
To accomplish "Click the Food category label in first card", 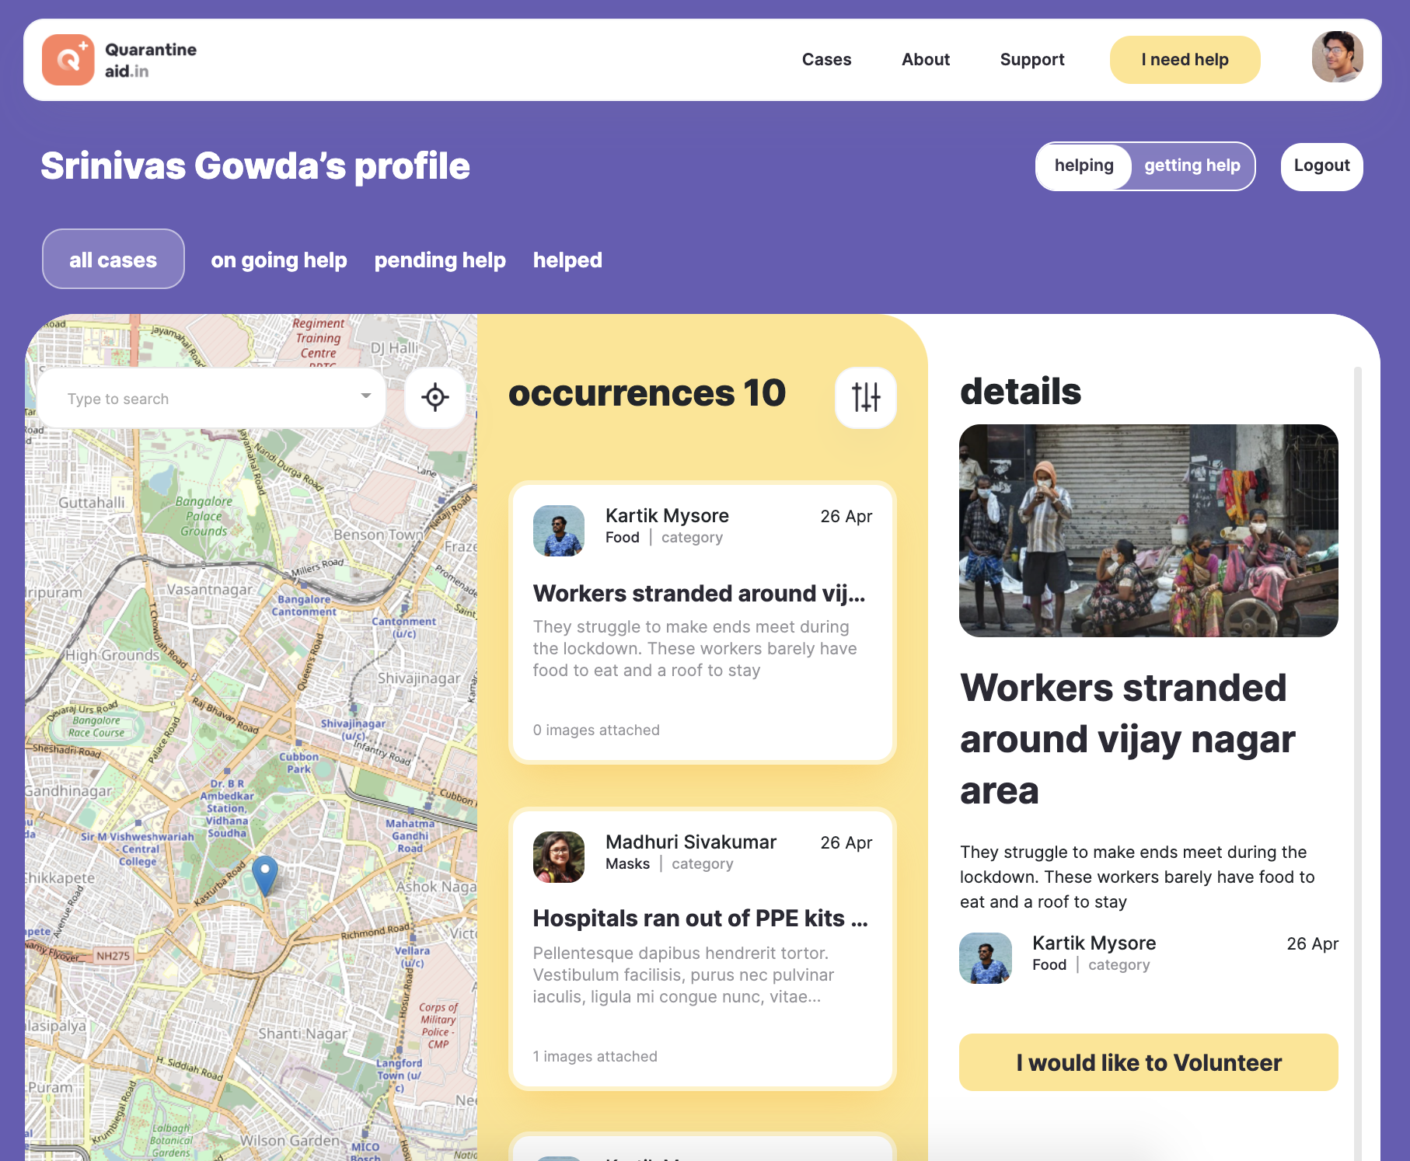I will [x=622, y=538].
